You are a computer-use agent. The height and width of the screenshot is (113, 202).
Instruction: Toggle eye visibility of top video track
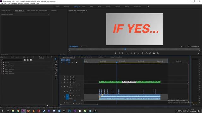pos(73,77)
